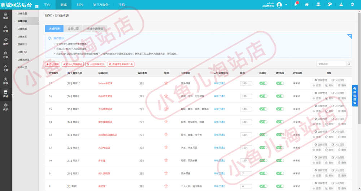Switch to the 第三方服务 top menu
Screen dimensions: 361x191
click(101, 5)
